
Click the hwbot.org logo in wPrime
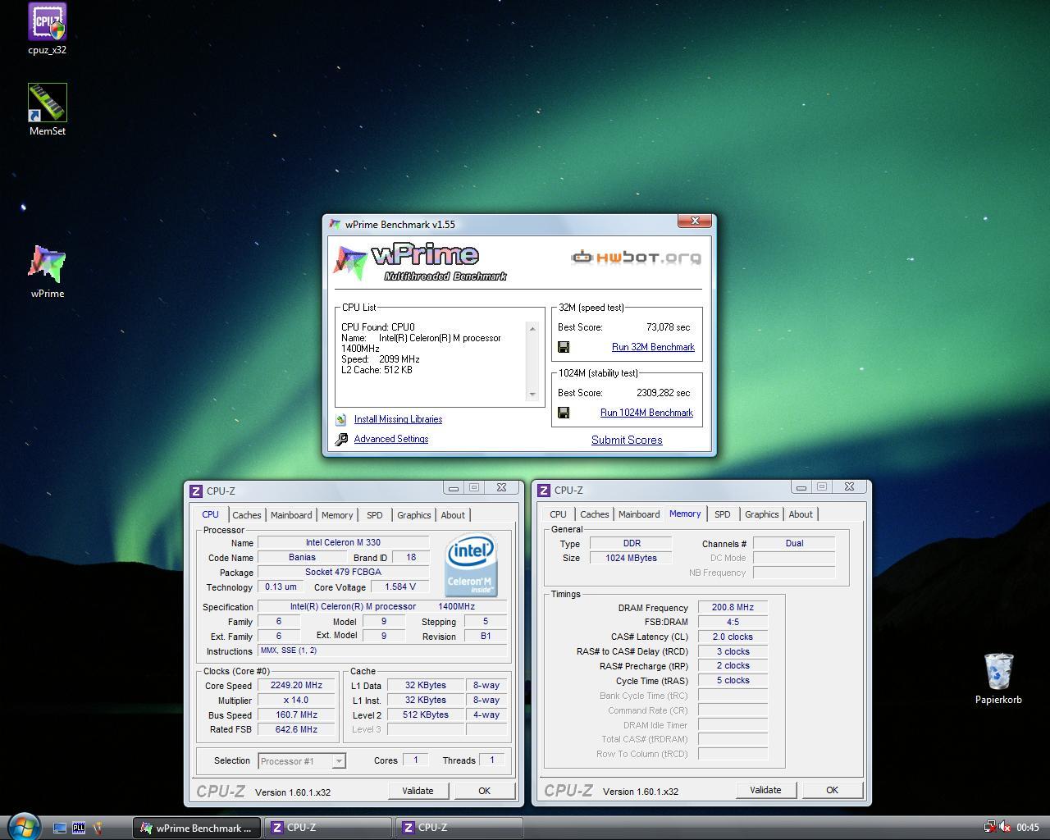coord(637,258)
